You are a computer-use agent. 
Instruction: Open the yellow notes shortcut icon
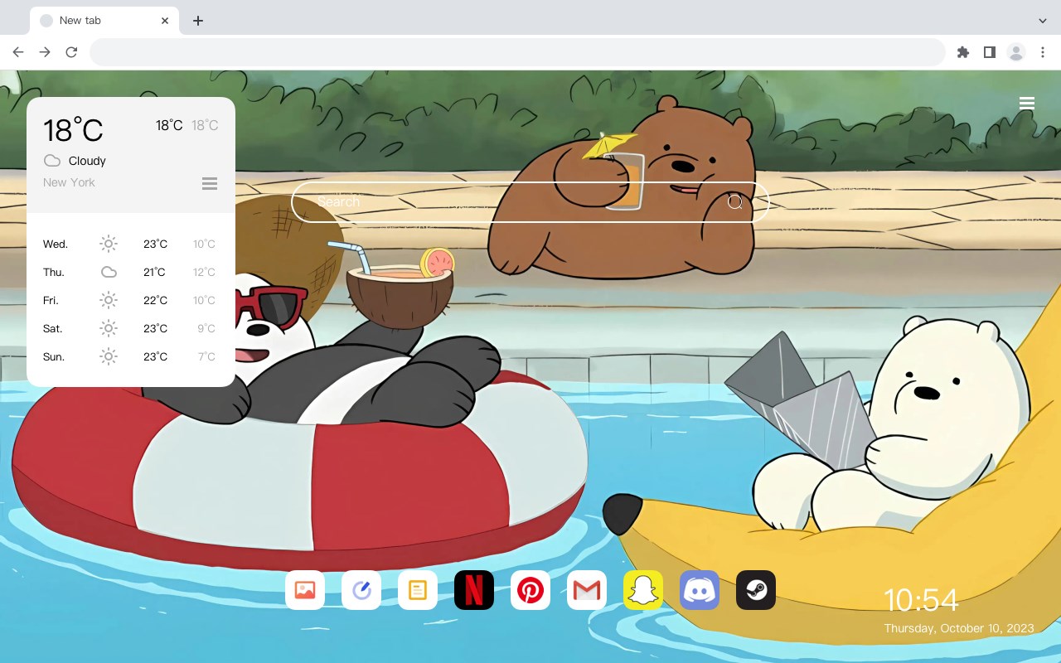(418, 590)
